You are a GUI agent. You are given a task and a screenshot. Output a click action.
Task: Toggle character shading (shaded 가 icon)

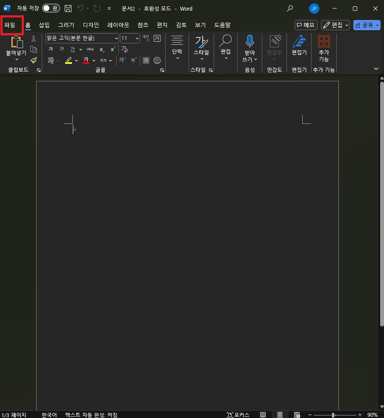pyautogui.click(x=146, y=60)
